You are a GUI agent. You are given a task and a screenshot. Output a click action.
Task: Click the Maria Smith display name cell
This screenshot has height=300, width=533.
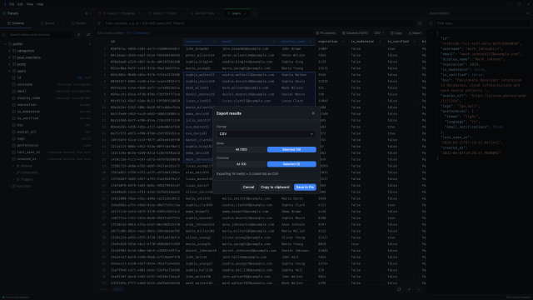click(x=296, y=198)
